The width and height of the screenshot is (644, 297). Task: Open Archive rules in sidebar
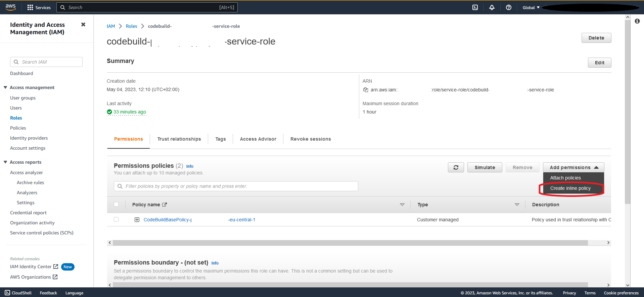point(31,182)
